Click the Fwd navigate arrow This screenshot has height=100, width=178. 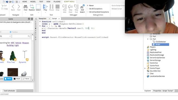pos(19,7)
